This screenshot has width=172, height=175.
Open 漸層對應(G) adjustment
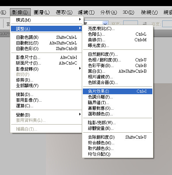pos(118,108)
